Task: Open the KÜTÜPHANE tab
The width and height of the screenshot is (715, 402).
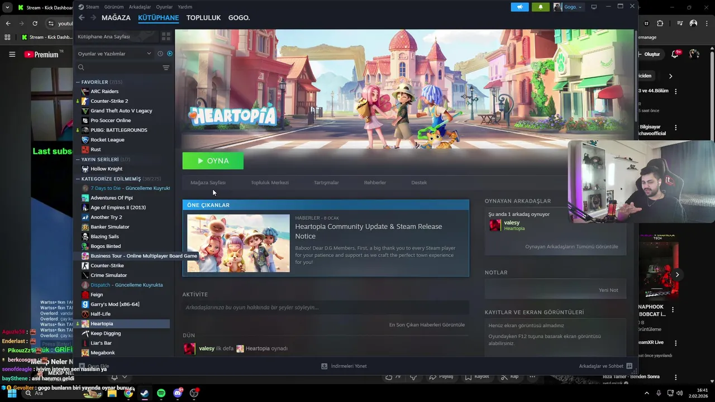Action: 158,18
